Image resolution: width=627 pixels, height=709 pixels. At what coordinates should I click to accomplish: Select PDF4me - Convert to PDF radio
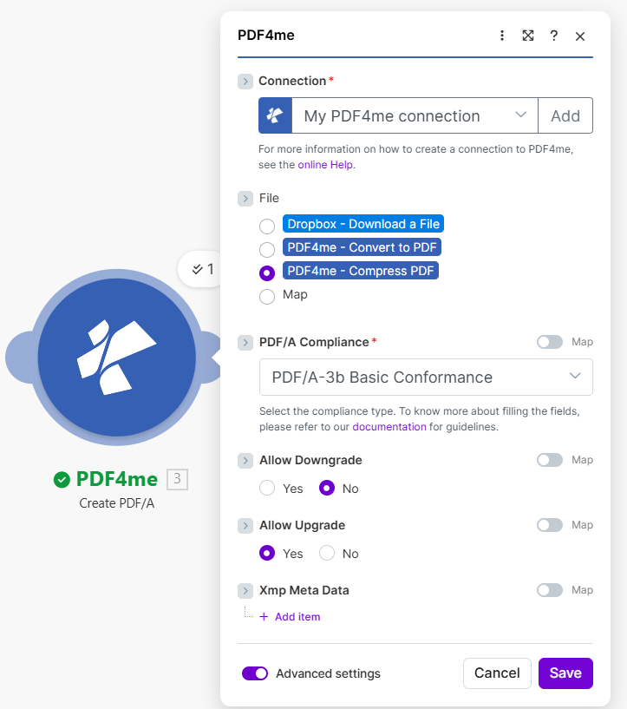coord(267,249)
